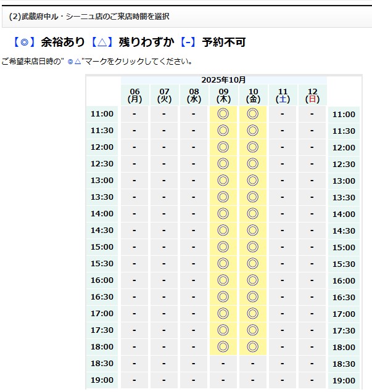Reserve the 11:30 circle on Friday 10
372x392 pixels.
(x=252, y=131)
